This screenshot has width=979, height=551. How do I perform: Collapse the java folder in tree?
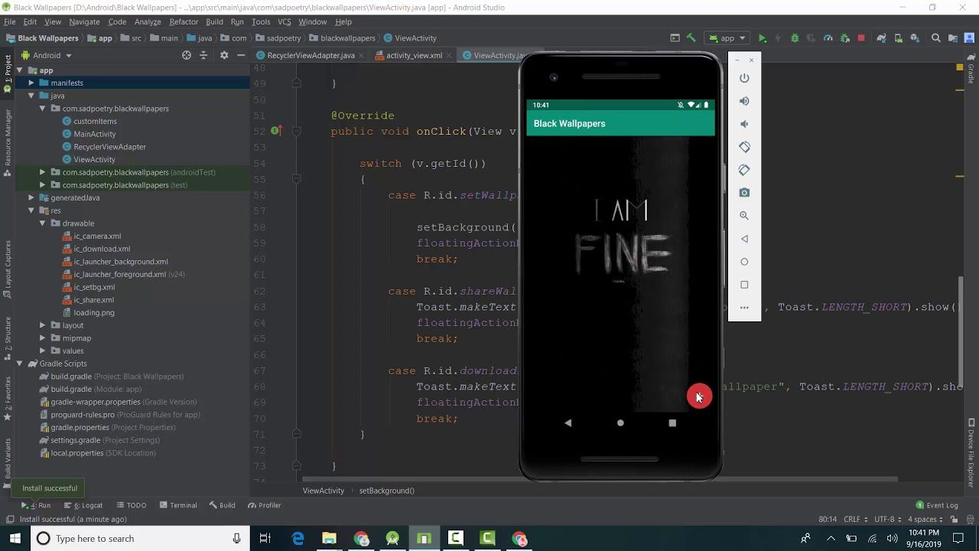31,96
